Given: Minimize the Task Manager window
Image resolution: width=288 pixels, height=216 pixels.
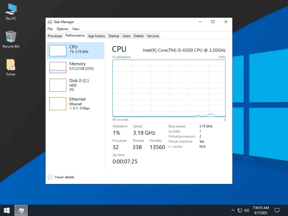Looking at the screenshot, I should click(200, 22).
